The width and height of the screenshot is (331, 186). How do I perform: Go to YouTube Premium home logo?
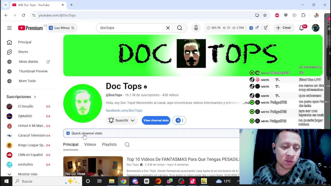click(x=30, y=28)
